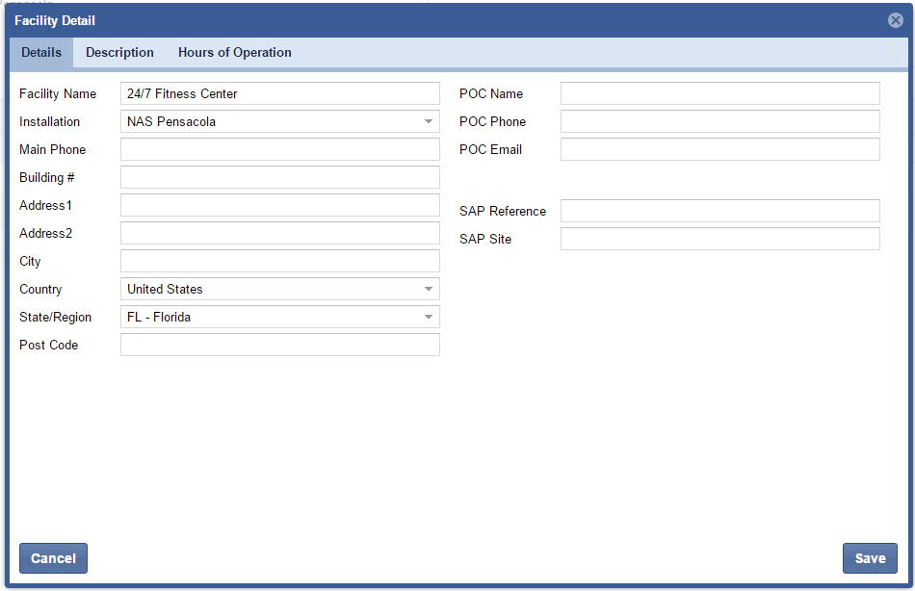The height and width of the screenshot is (591, 915).
Task: Click the Address2 input box
Action: point(279,233)
